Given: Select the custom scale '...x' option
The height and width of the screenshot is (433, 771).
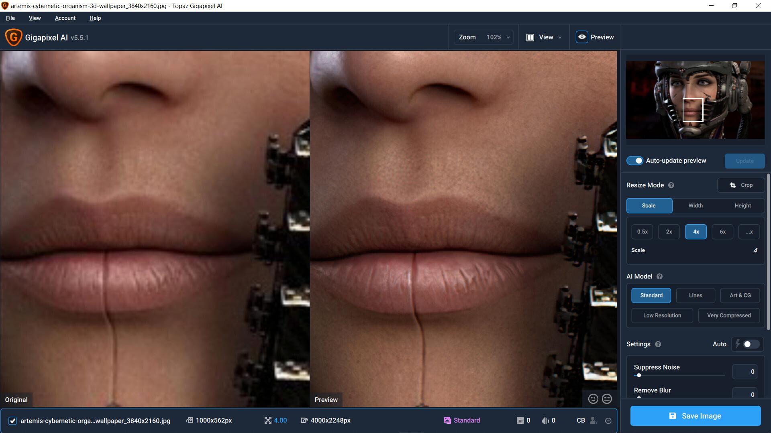Looking at the screenshot, I should [x=749, y=232].
